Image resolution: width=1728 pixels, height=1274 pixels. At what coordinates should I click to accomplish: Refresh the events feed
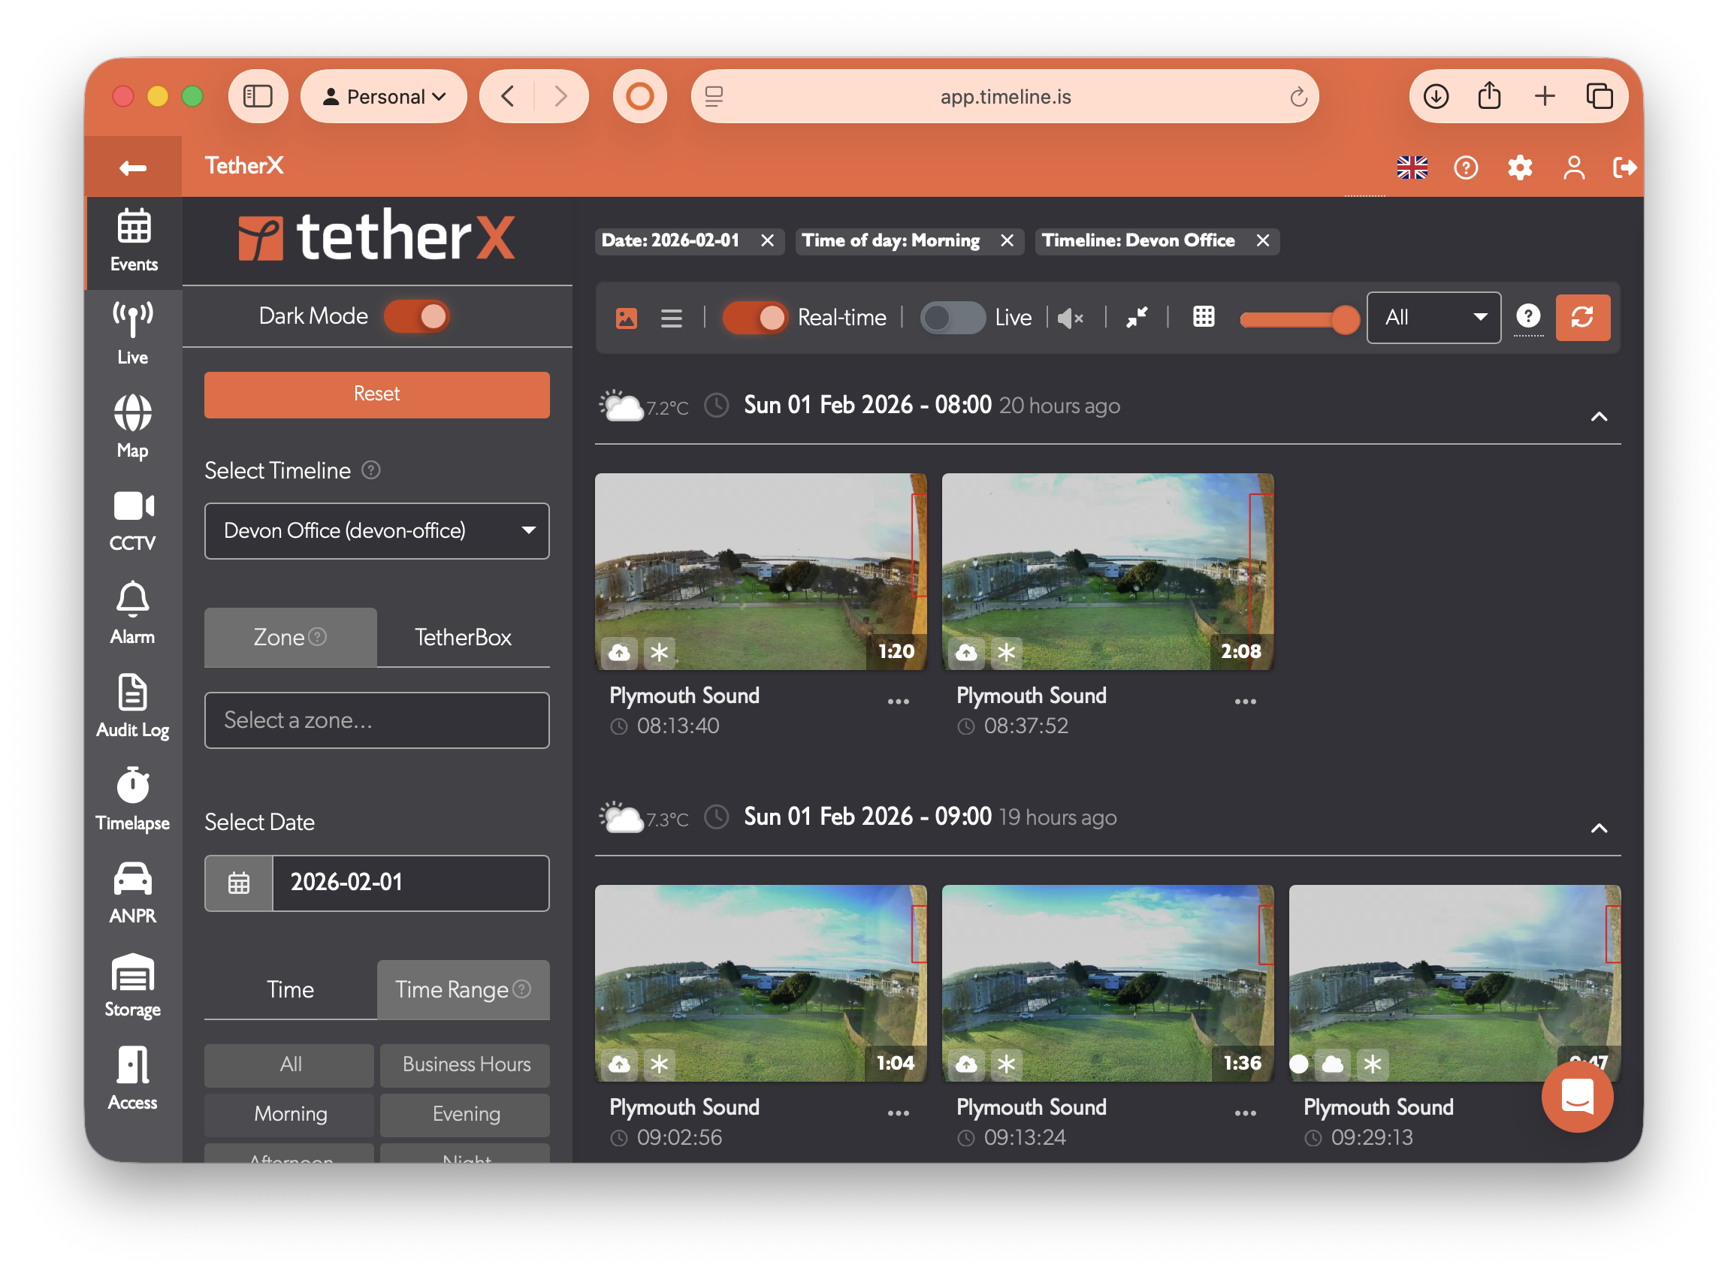[1583, 318]
